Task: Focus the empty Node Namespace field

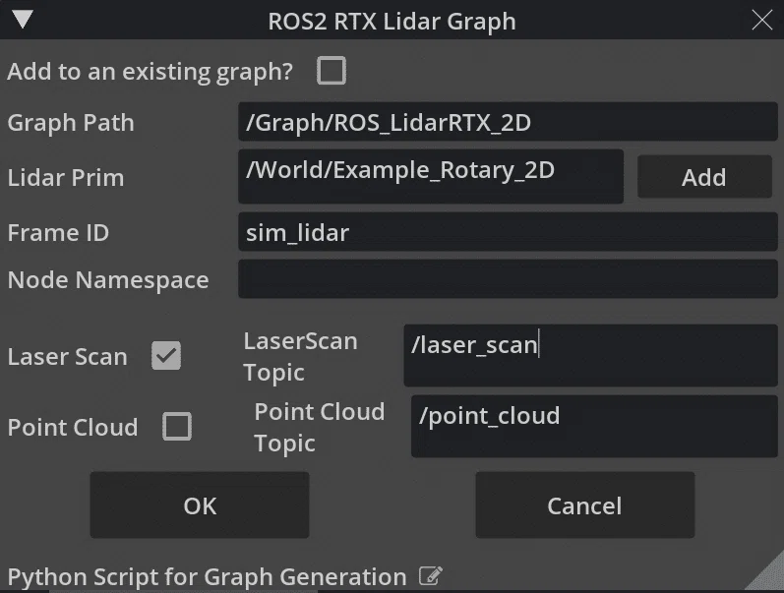Action: [x=508, y=279]
